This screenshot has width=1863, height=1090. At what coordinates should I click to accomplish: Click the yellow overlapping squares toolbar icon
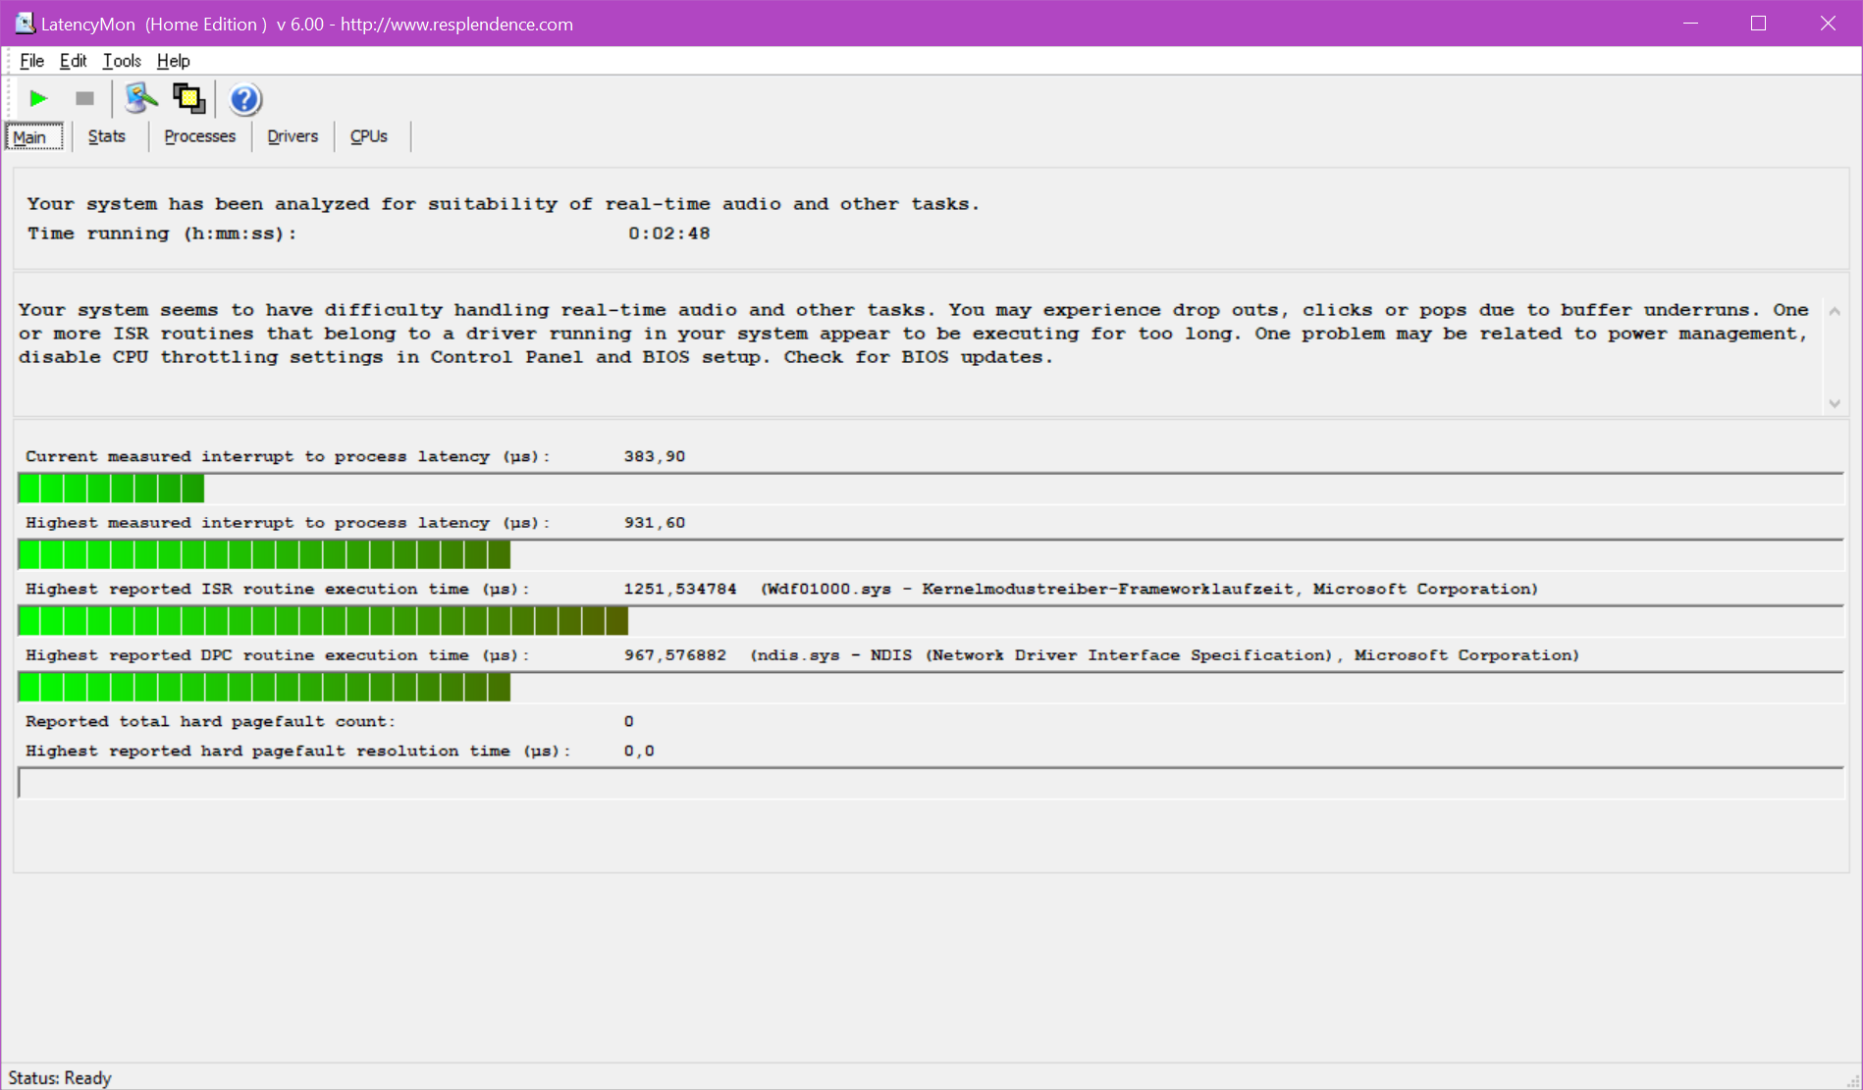[188, 98]
